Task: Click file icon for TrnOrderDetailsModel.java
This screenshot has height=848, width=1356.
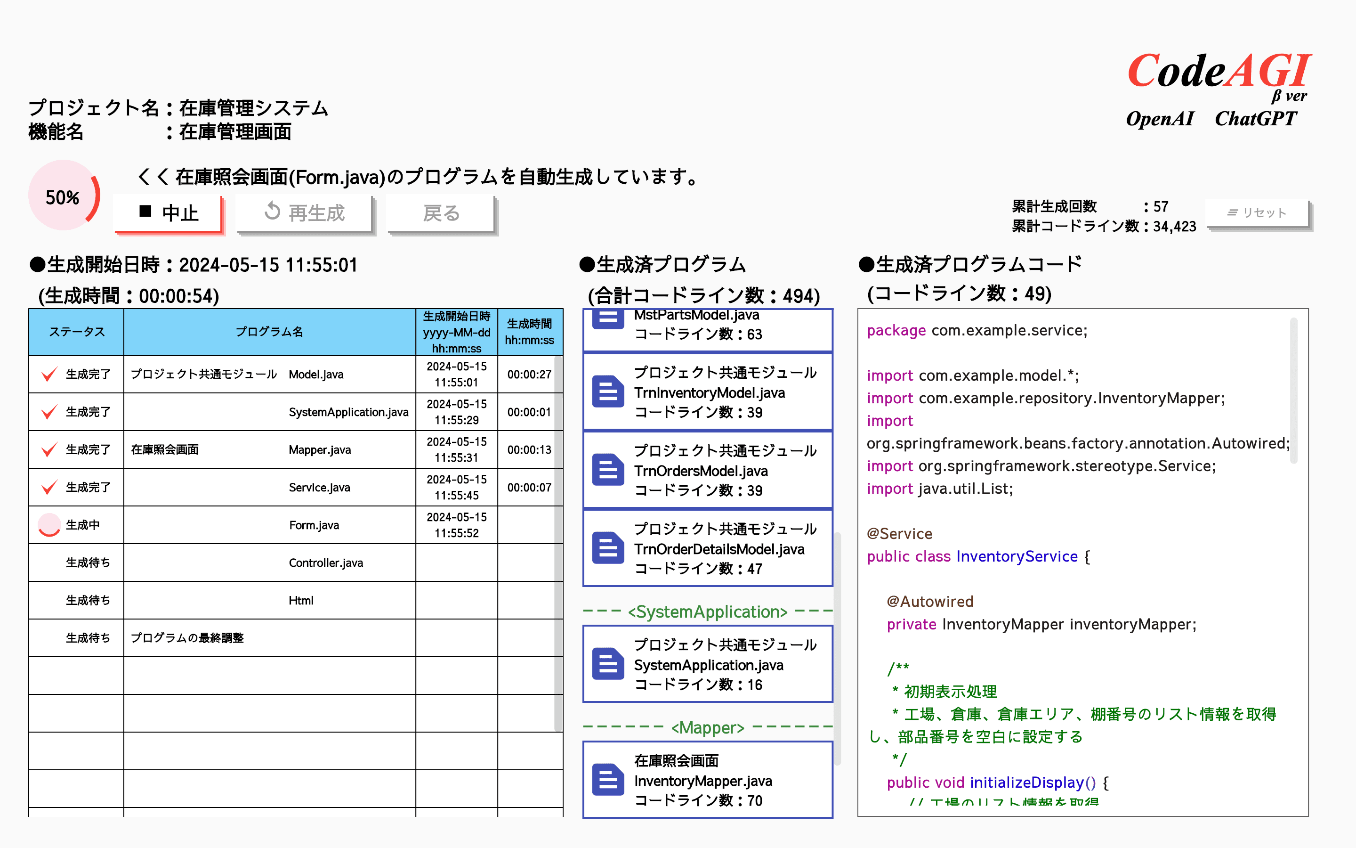Action: [x=608, y=548]
